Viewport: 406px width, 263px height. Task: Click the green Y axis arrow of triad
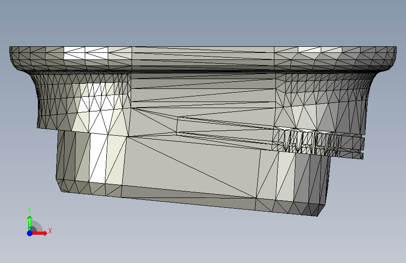tap(30, 223)
